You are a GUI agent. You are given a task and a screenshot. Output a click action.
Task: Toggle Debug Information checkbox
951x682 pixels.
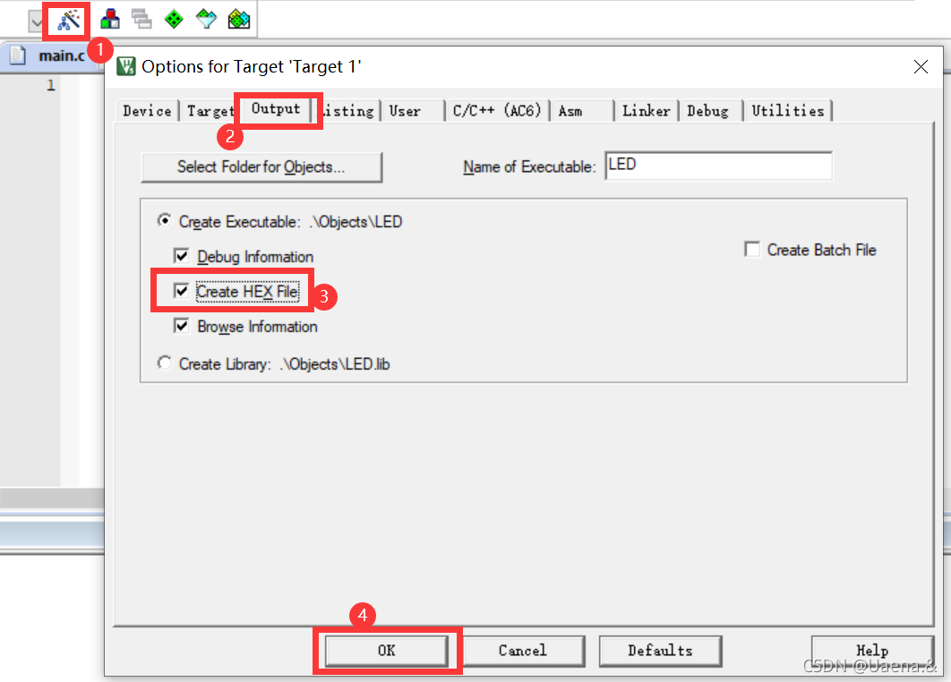coord(182,256)
